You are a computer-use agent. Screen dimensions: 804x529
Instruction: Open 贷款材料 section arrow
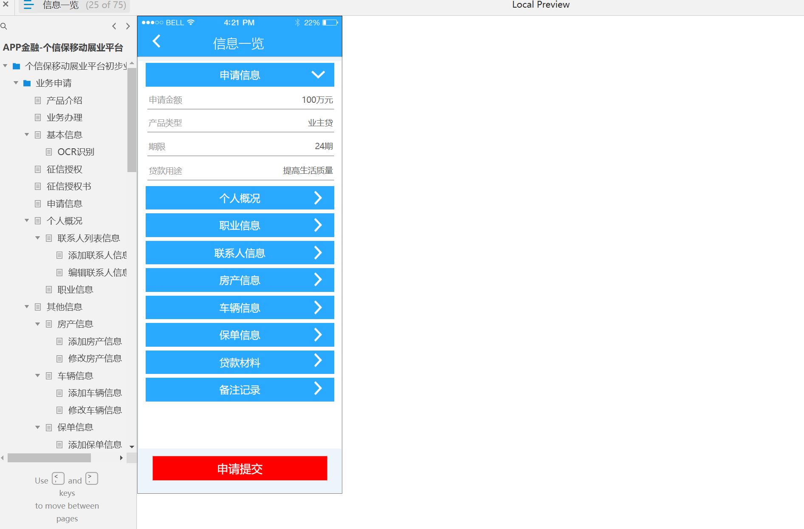pos(318,360)
